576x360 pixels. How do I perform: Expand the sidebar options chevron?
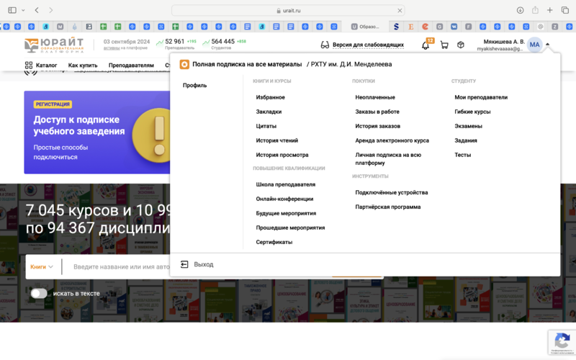(x=23, y=10)
